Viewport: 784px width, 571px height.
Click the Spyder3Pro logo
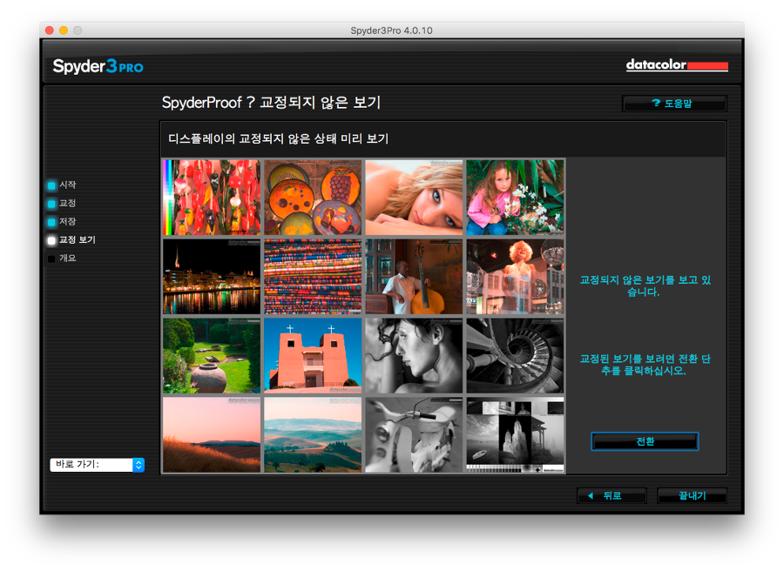[98, 66]
